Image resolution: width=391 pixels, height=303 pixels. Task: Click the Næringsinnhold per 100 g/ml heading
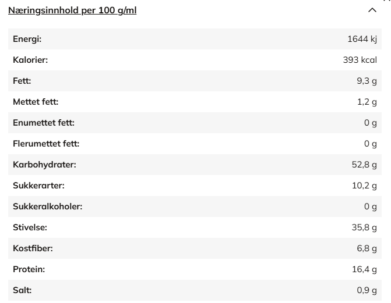pyautogui.click(x=72, y=10)
